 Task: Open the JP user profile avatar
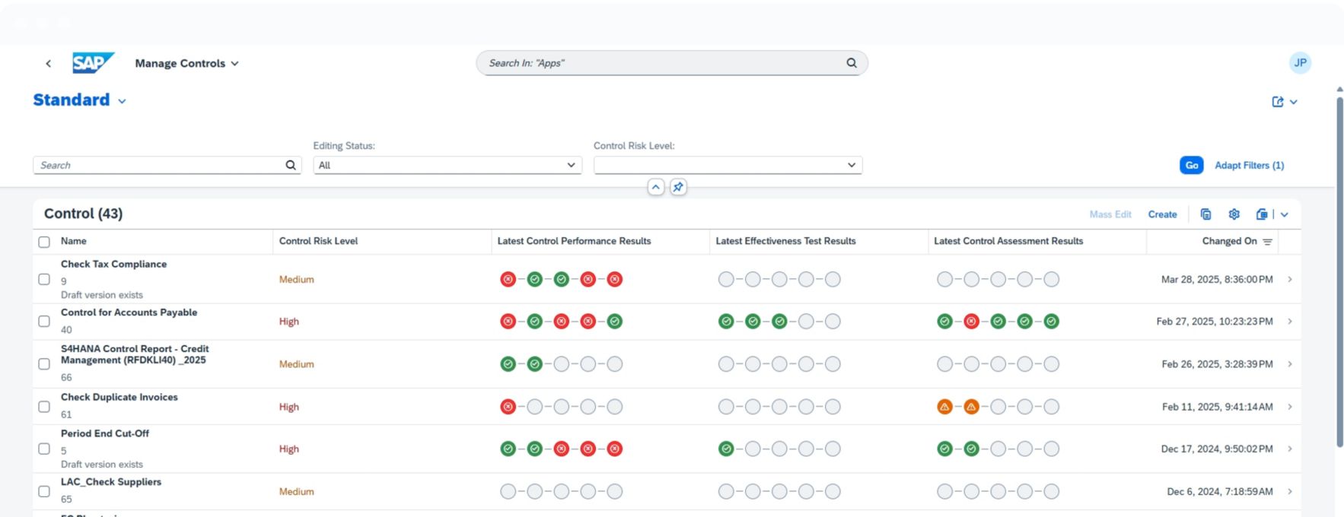(x=1300, y=63)
